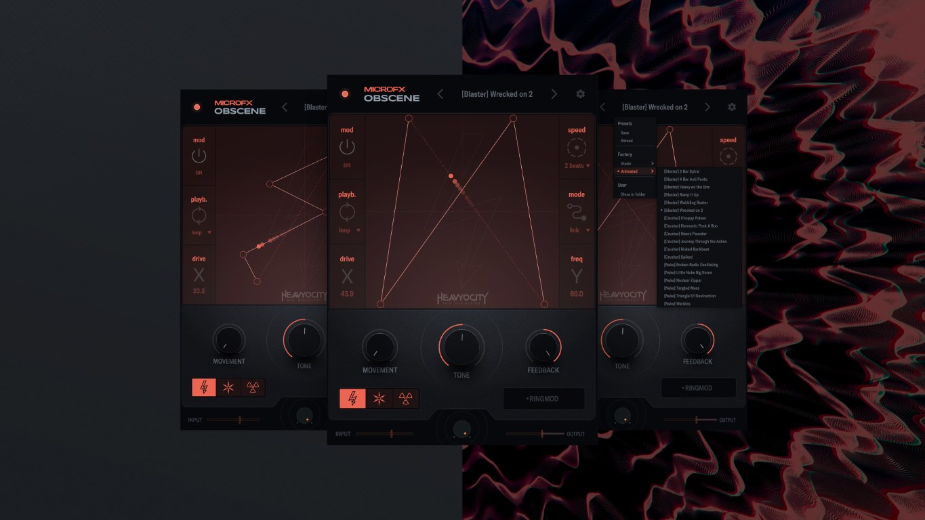Toggle the mod power icon in the front window

[x=347, y=147]
